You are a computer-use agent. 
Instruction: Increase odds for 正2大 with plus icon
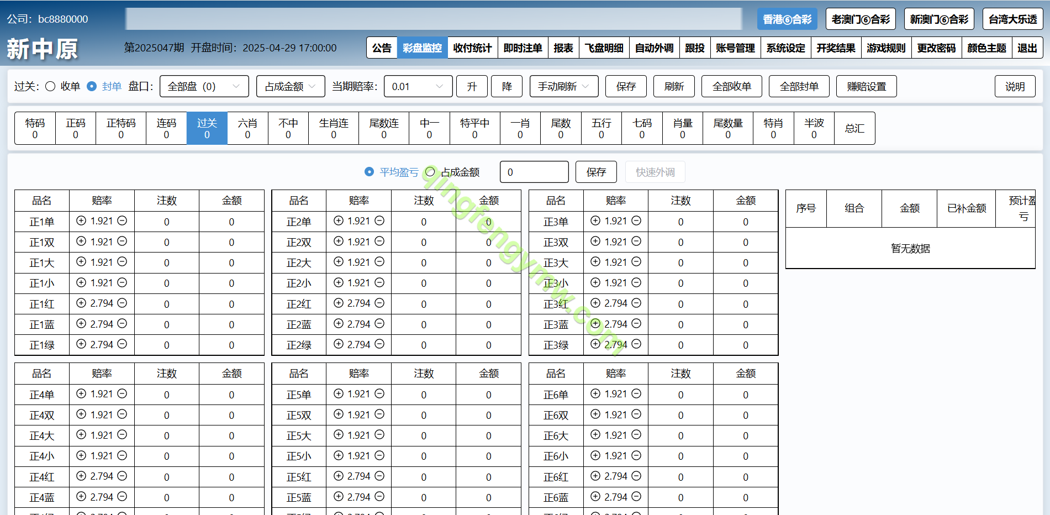click(x=339, y=262)
